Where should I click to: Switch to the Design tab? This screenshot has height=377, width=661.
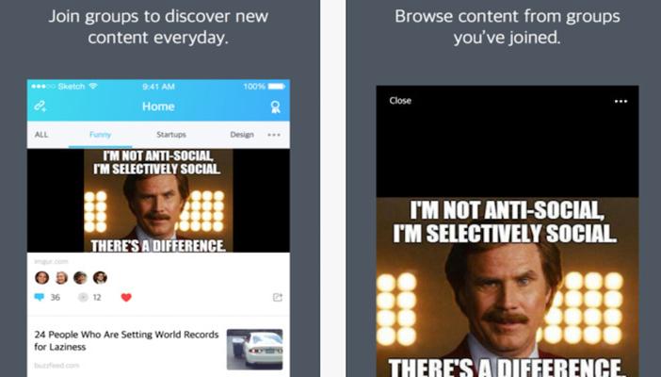[241, 135]
